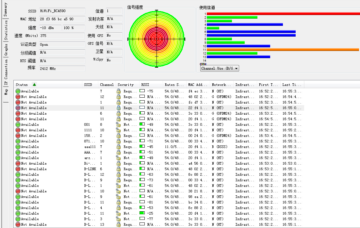Sort the list by the Channel column
The width and height of the screenshot is (360, 228).
point(106,84)
